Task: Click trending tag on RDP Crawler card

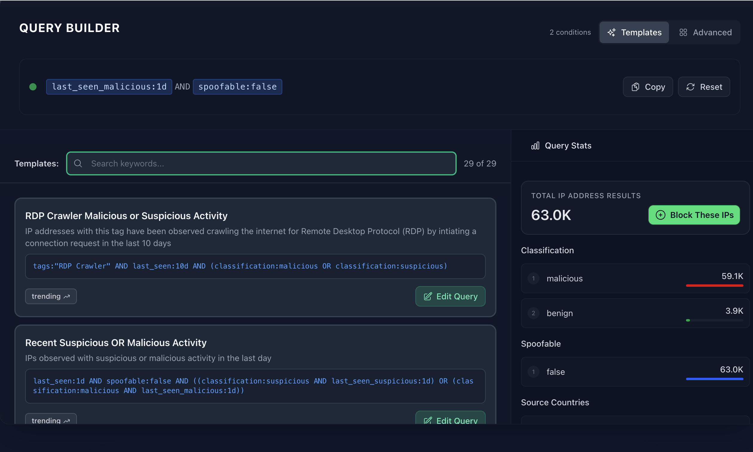Action: (x=51, y=296)
